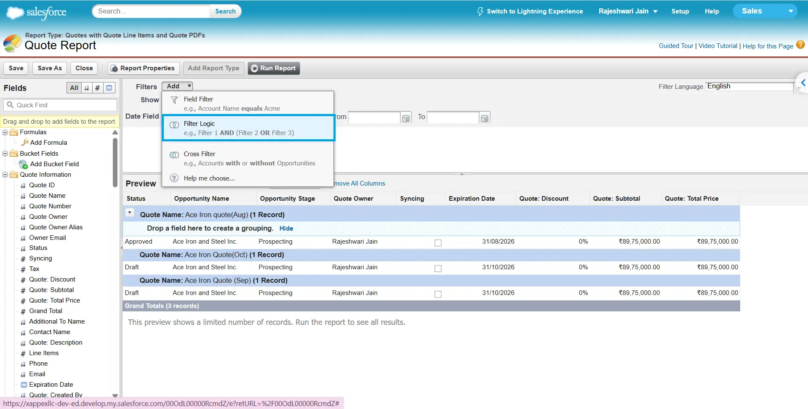This screenshot has height=409, width=808.
Task: Click the Add Formula icon
Action: point(25,143)
